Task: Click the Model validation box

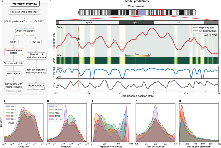Action: click(36, 85)
